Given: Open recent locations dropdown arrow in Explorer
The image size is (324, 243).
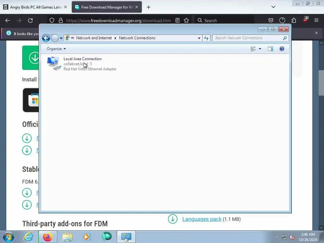Looking at the screenshot, I should (x=61, y=38).
